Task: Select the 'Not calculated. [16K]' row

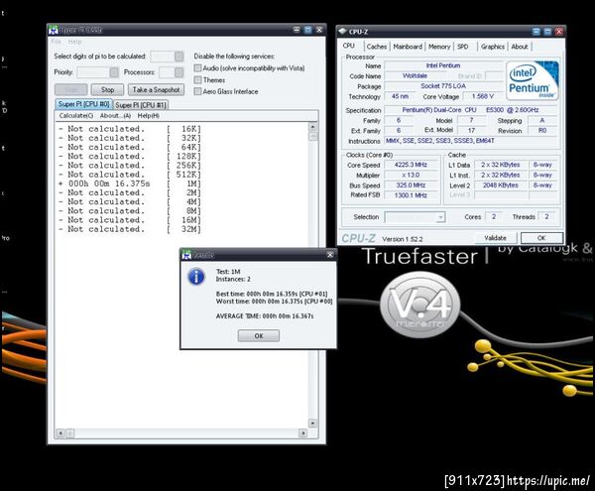Action: click(x=130, y=129)
